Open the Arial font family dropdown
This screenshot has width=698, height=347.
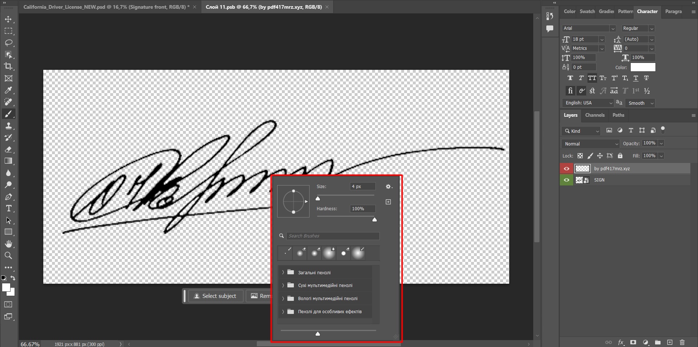pos(613,28)
